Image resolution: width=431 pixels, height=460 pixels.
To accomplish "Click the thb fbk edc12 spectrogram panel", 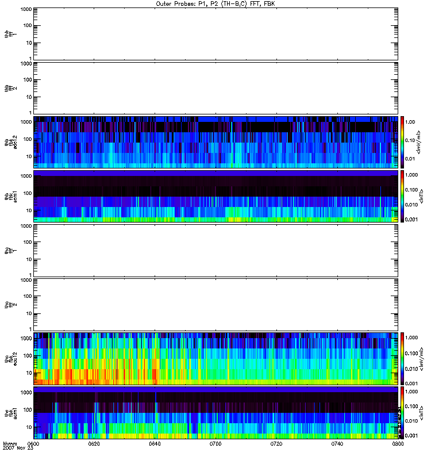I will [215, 141].
